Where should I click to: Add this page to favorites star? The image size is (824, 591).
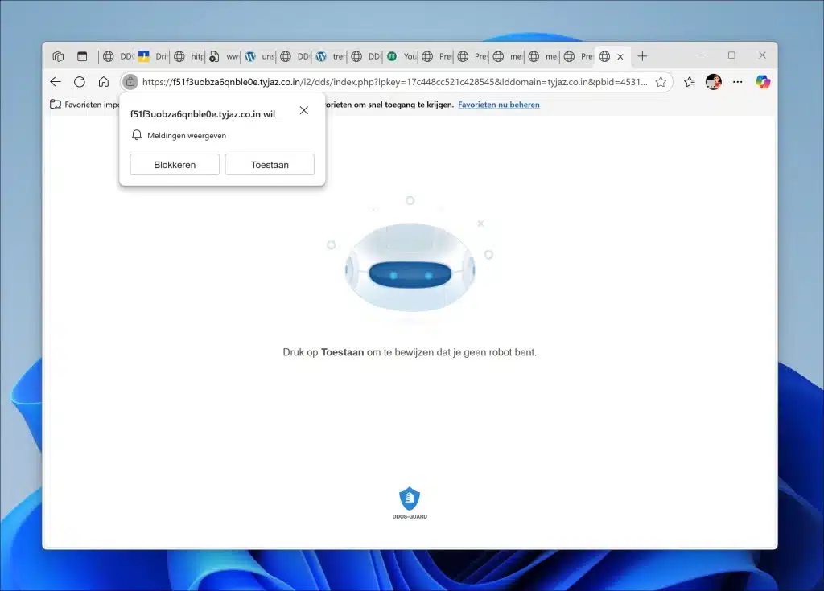(661, 82)
